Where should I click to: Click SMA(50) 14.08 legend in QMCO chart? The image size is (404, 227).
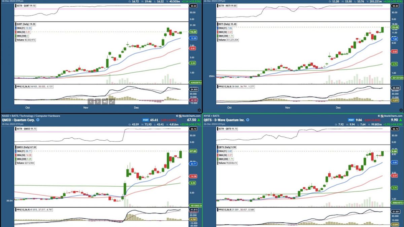tap(24, 155)
